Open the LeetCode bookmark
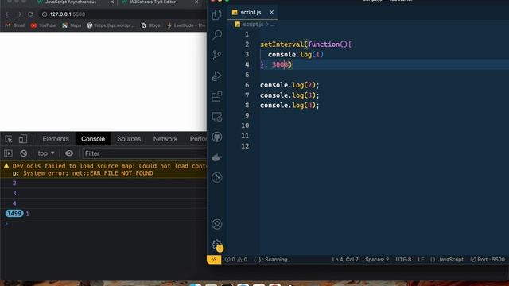The width and height of the screenshot is (509, 286). click(186, 25)
